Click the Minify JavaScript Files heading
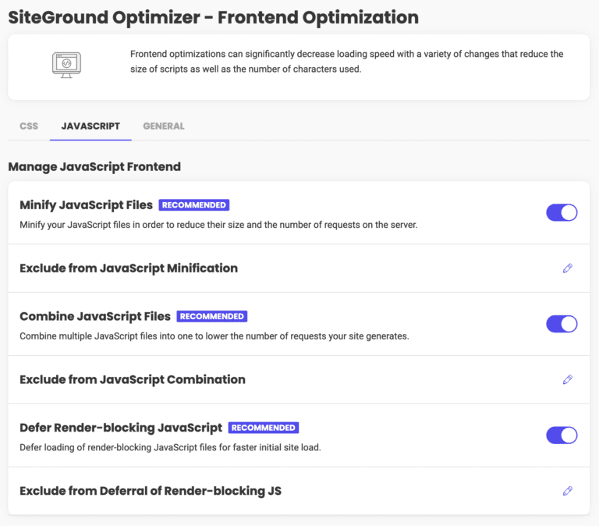 point(86,205)
